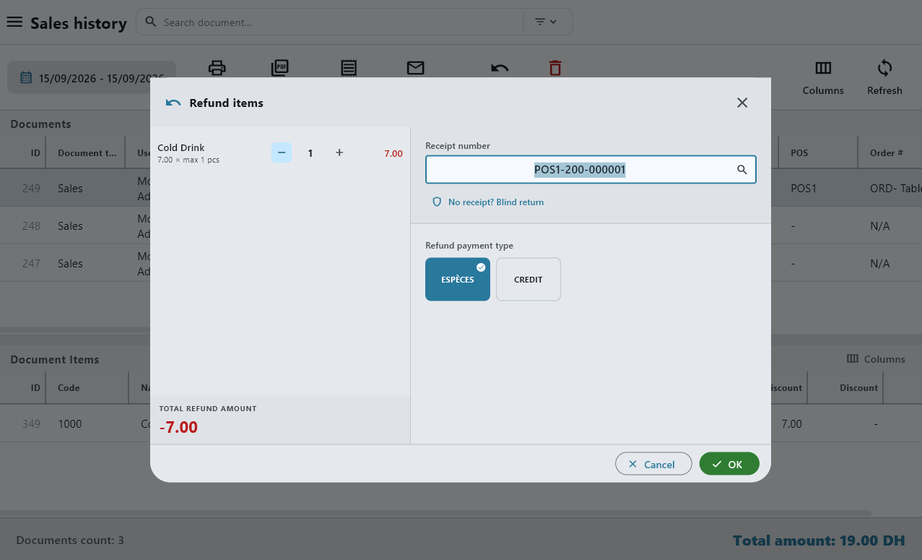Select ESPÈCES refund payment type

(458, 280)
